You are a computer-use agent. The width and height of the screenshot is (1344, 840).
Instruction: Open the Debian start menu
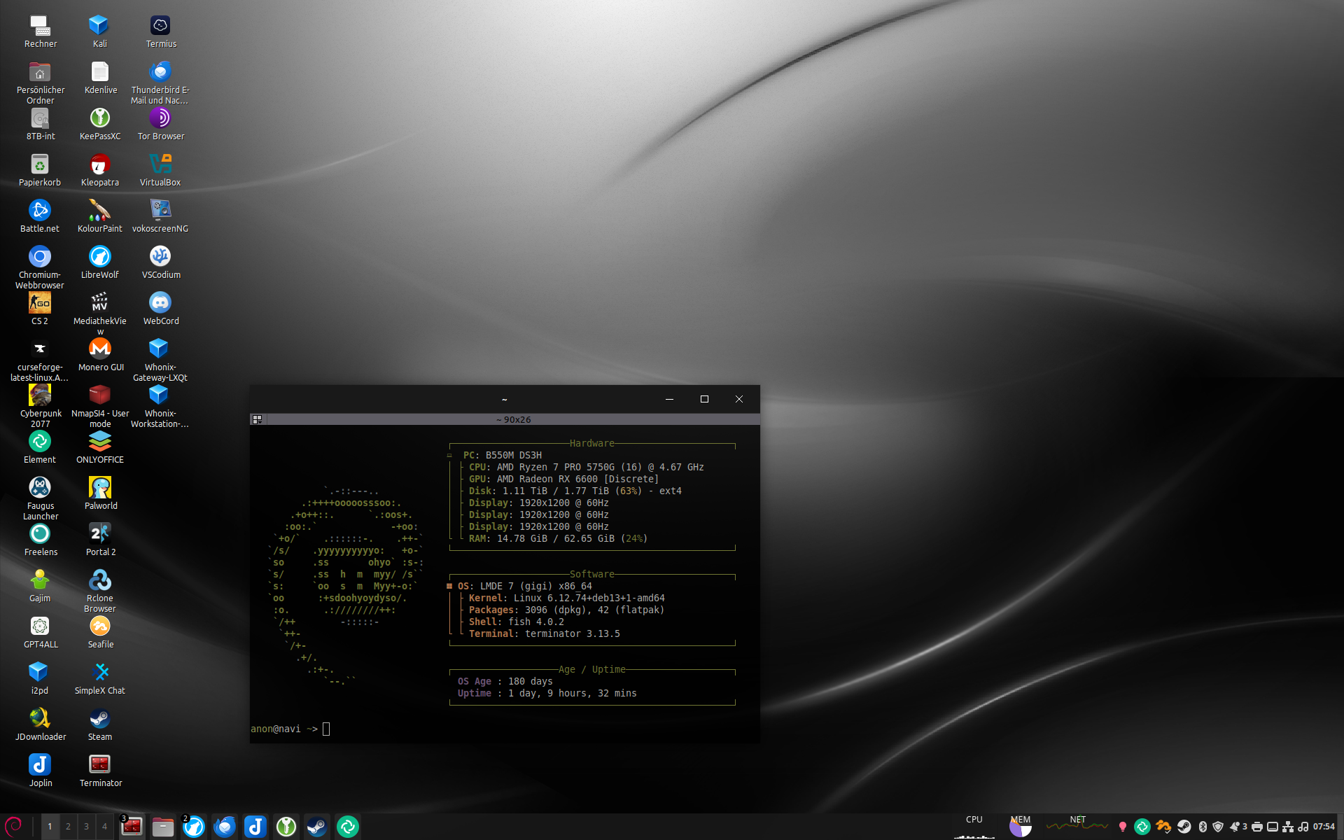pos(14,826)
